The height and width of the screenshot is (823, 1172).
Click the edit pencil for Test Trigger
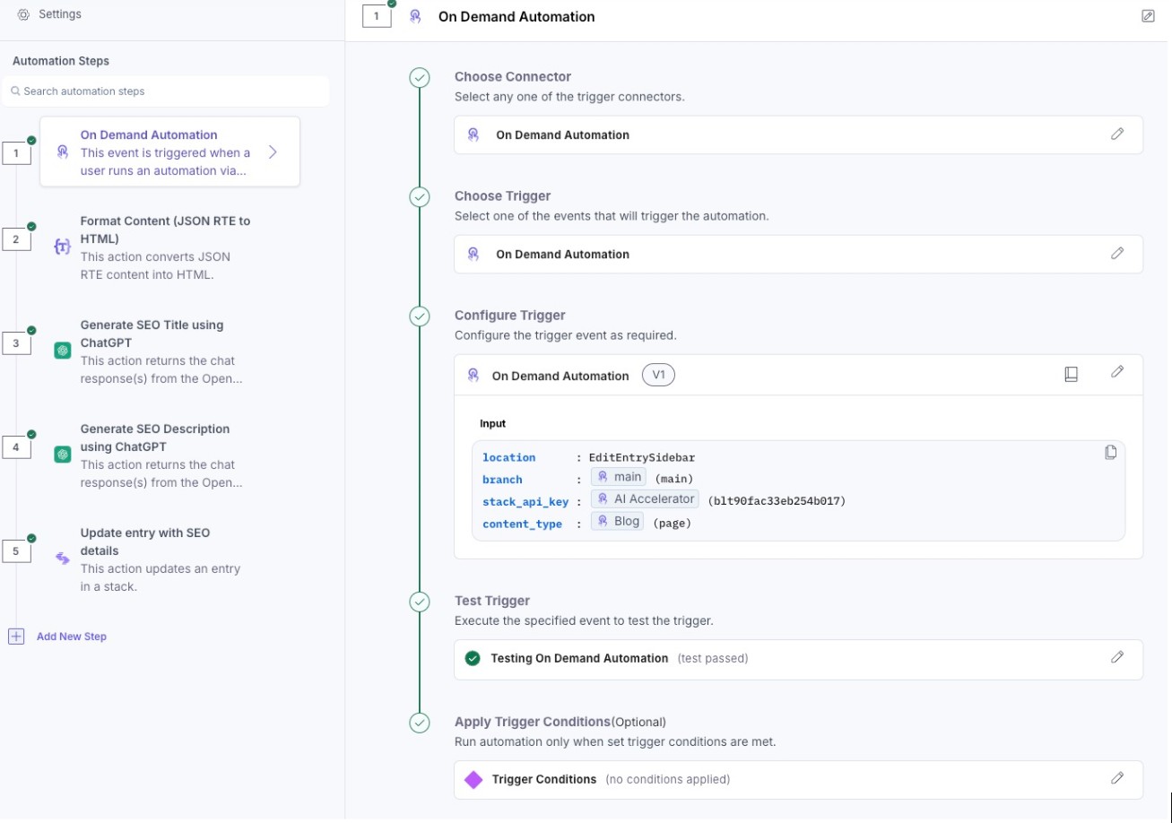[1117, 658]
